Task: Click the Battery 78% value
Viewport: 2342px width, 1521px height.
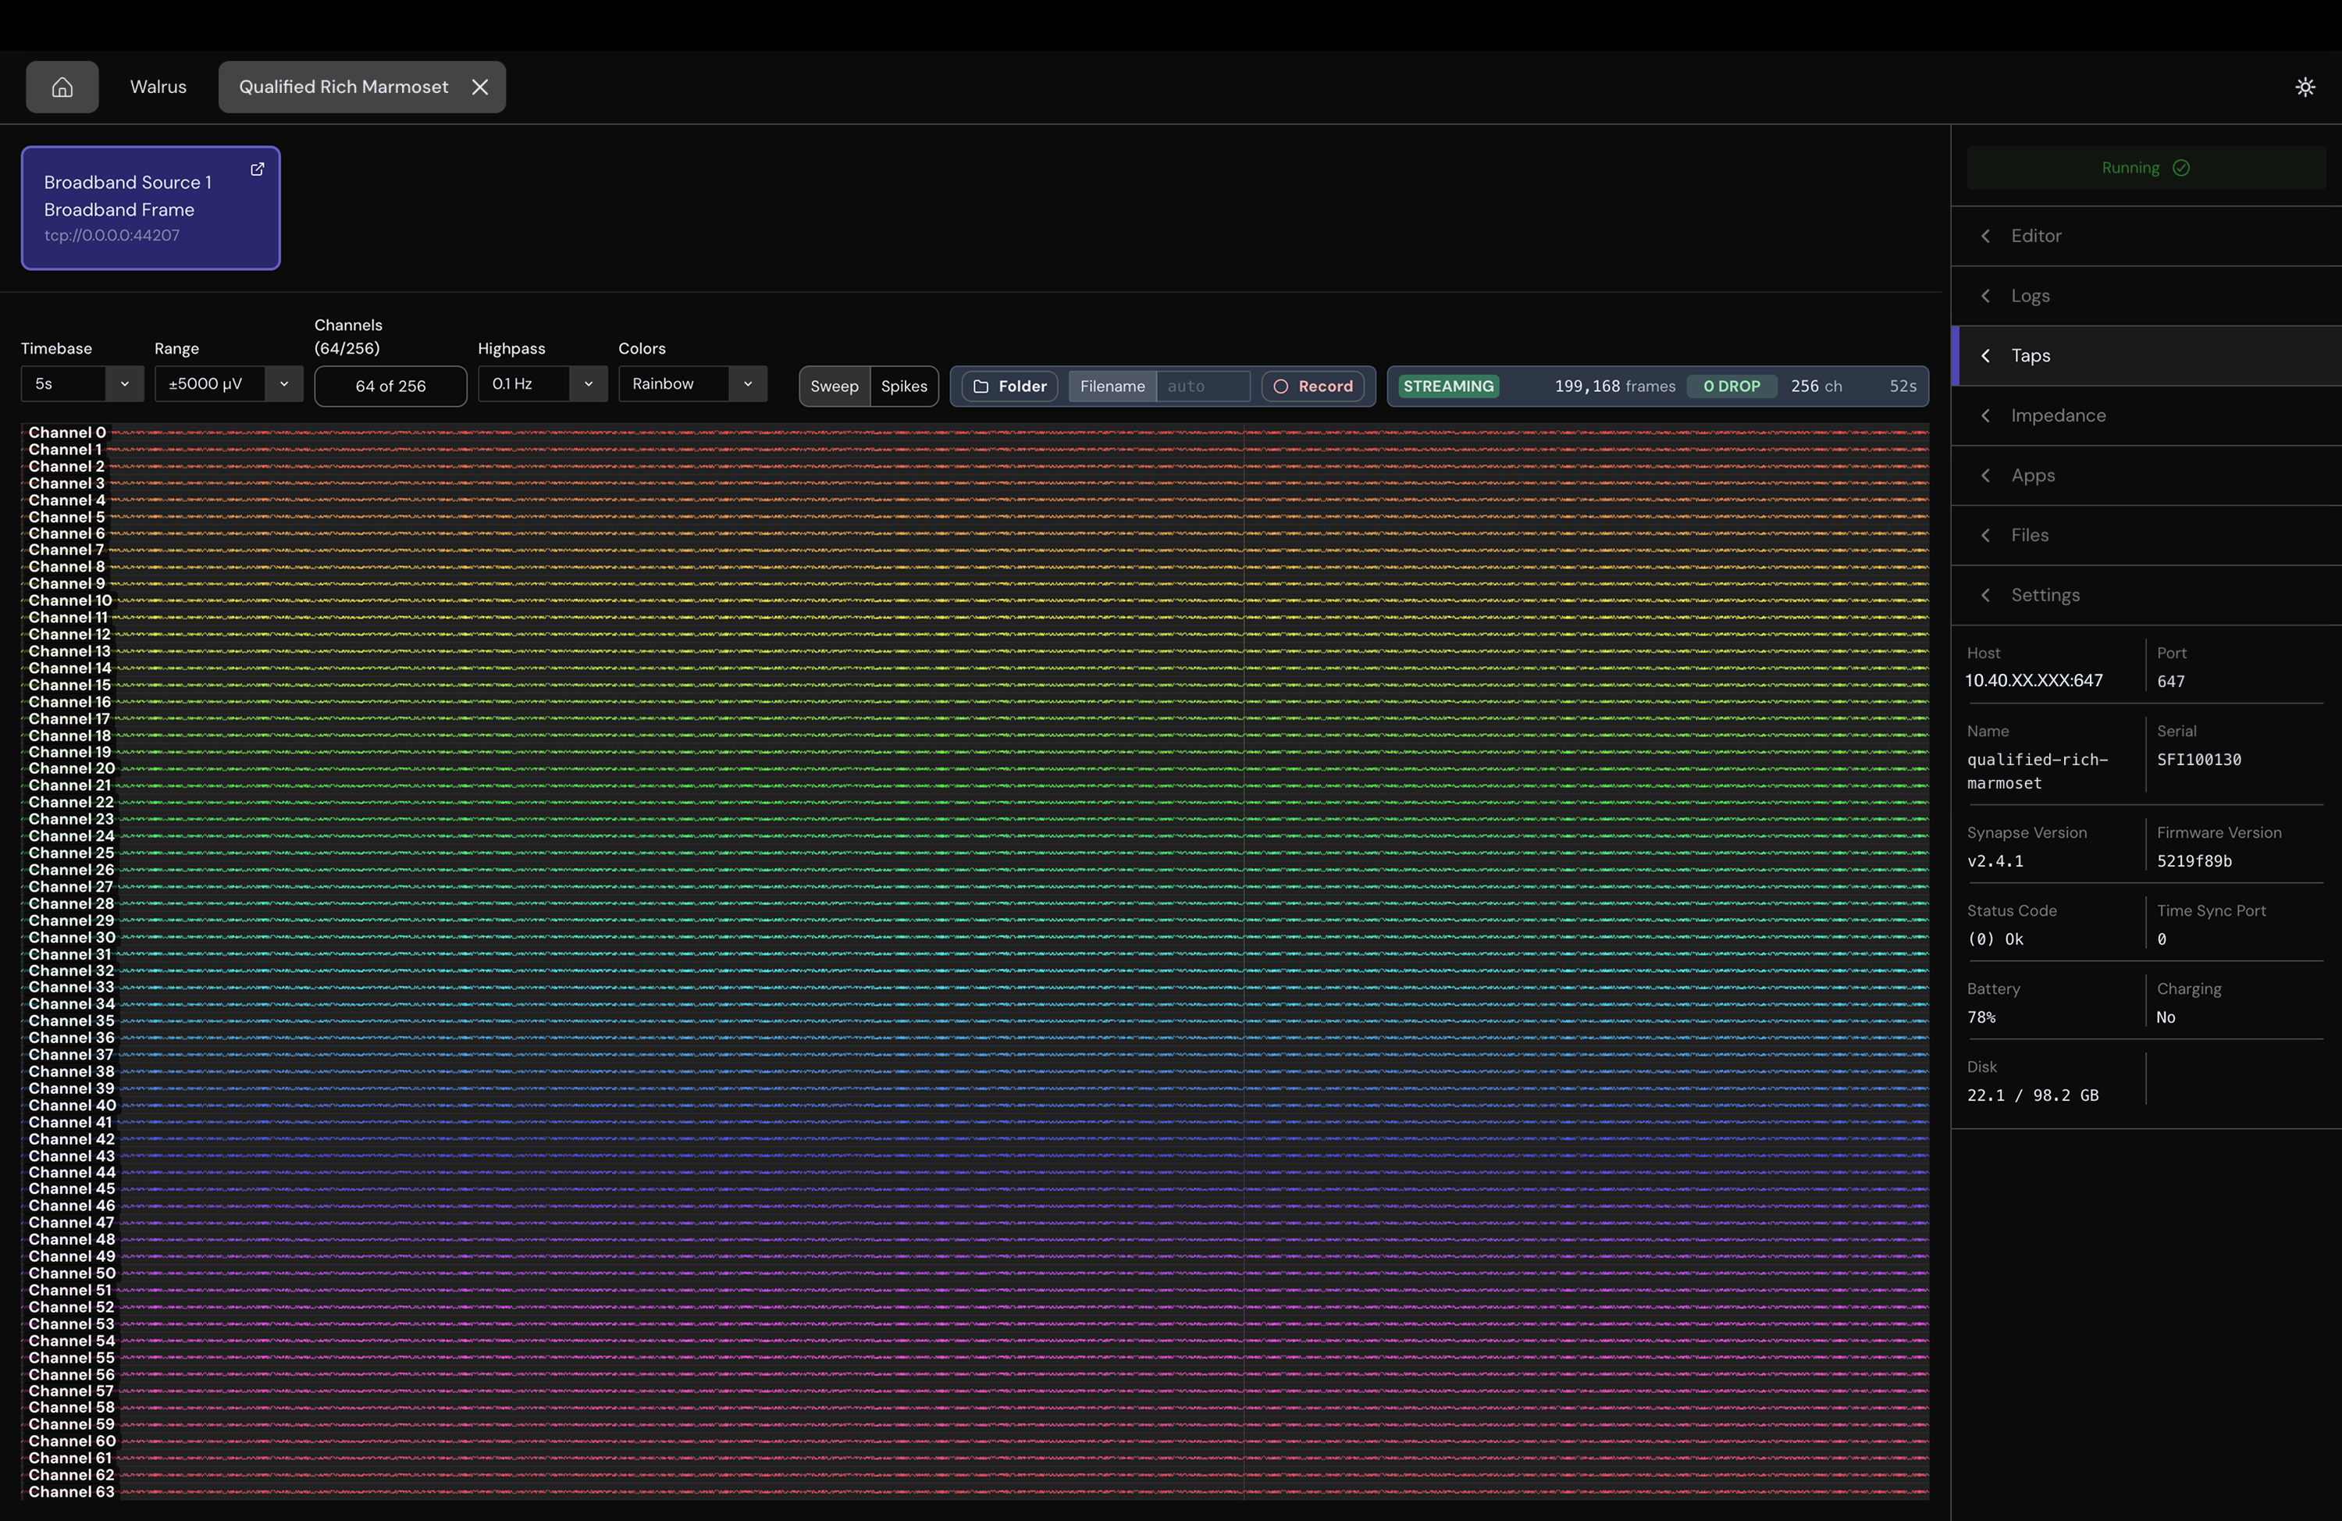Action: (1981, 1018)
